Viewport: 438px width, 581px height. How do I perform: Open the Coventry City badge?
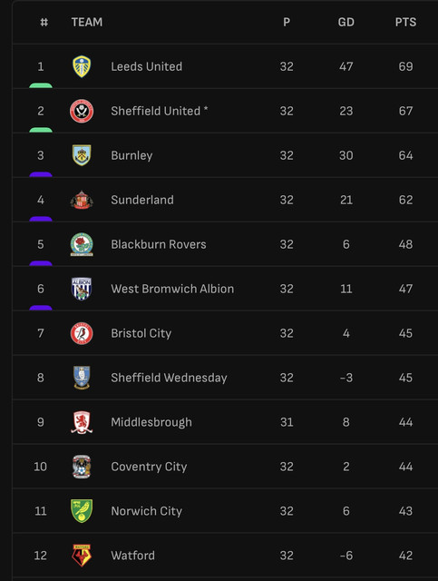point(82,467)
